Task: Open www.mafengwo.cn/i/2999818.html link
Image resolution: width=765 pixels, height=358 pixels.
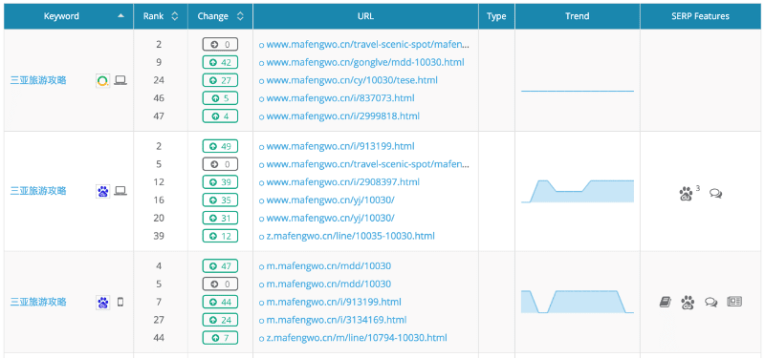Action: (x=342, y=116)
